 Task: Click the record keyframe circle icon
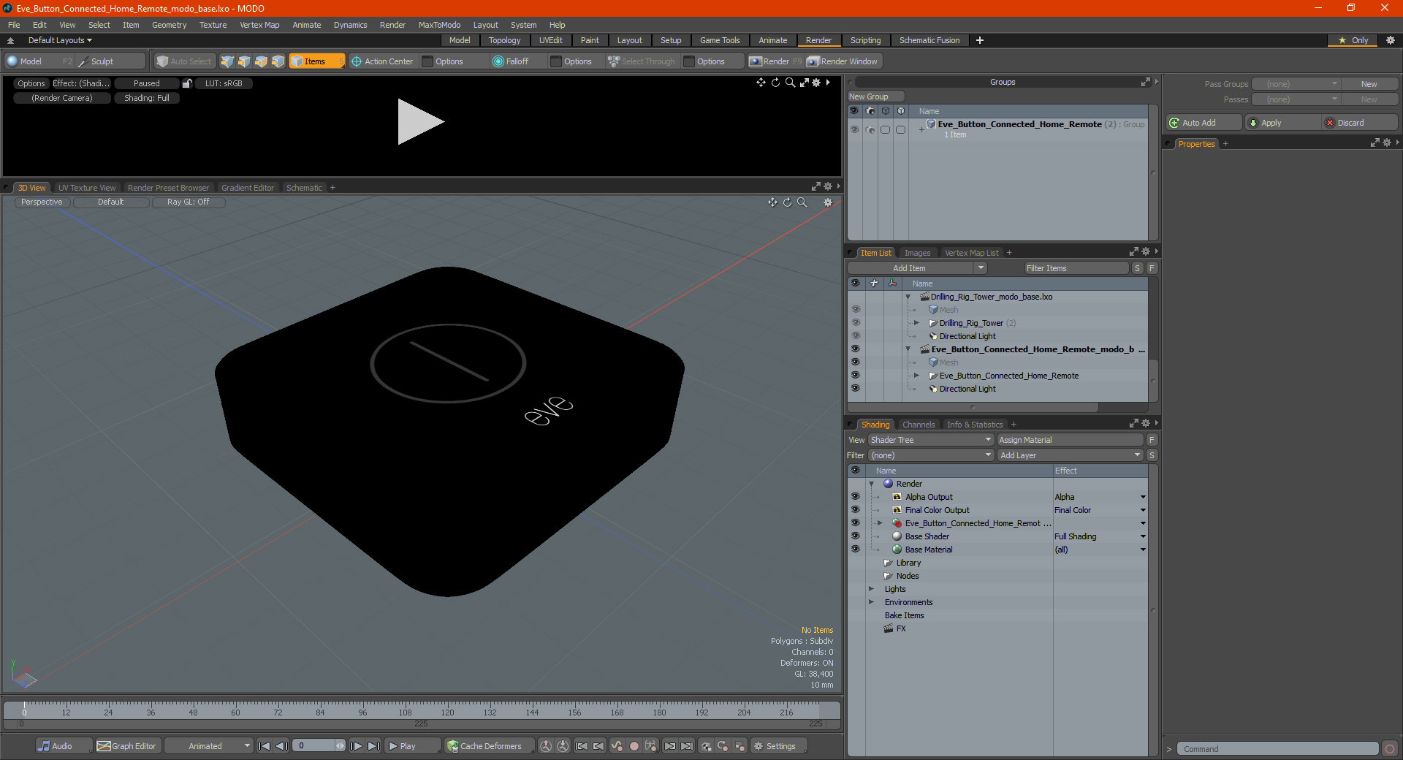[x=634, y=746]
